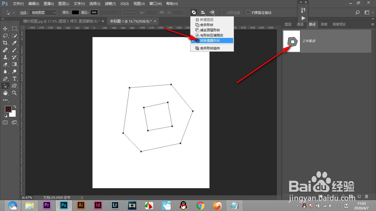The height and width of the screenshot is (211, 376).
Task: Expand the status bar document info arrow
Action: tap(82, 198)
